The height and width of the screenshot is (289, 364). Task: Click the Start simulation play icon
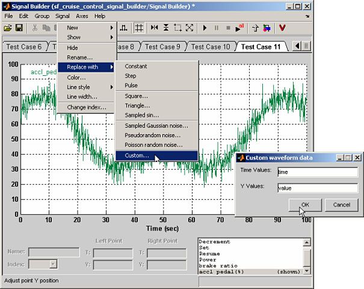205,28
